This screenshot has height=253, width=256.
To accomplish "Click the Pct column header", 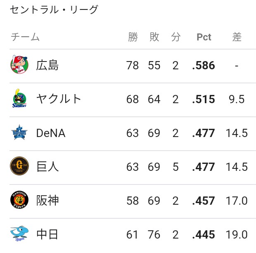I will point(204,37).
